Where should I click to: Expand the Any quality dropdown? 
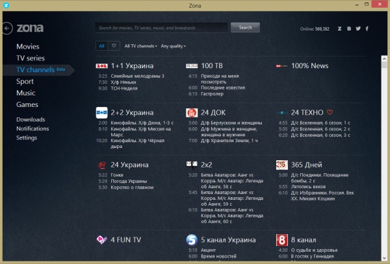click(174, 46)
